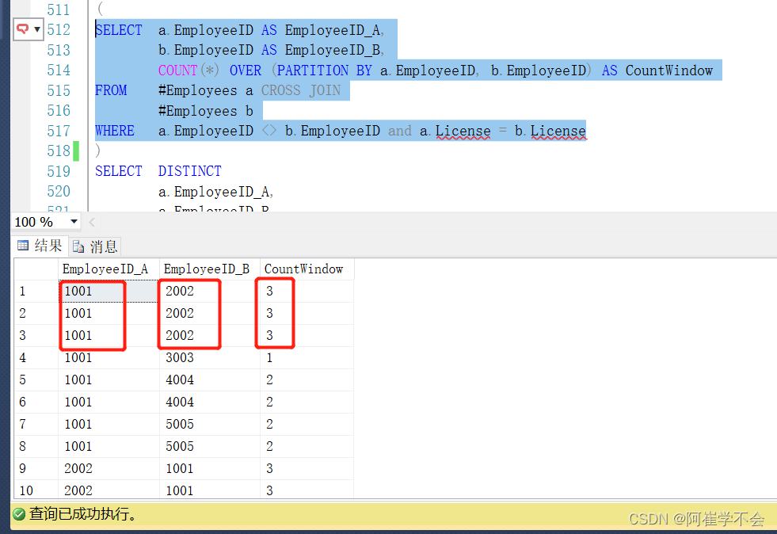Click the EmployeeID_A column header
This screenshot has width=777, height=534.
coord(105,269)
